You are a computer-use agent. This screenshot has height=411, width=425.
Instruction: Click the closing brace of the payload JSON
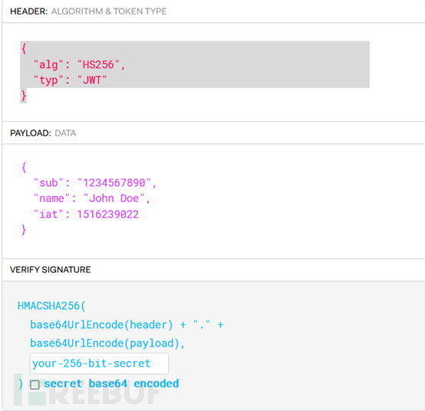pos(24,230)
